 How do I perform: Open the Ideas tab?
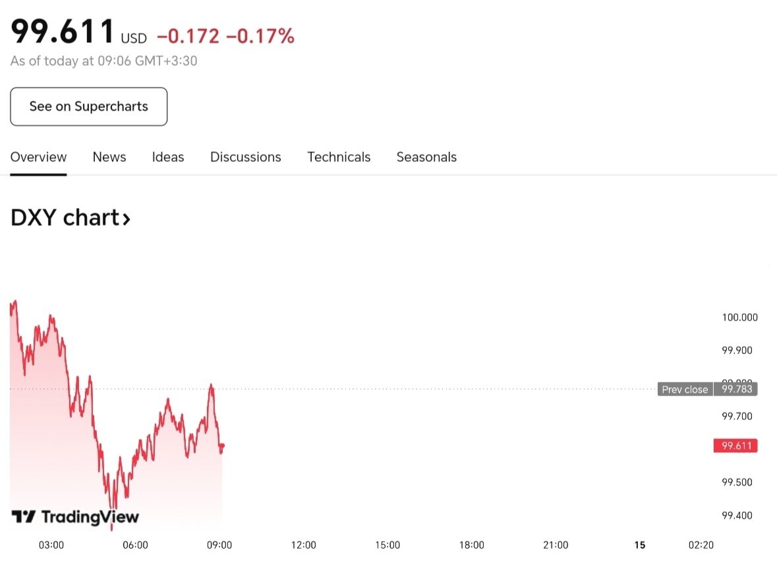168,157
